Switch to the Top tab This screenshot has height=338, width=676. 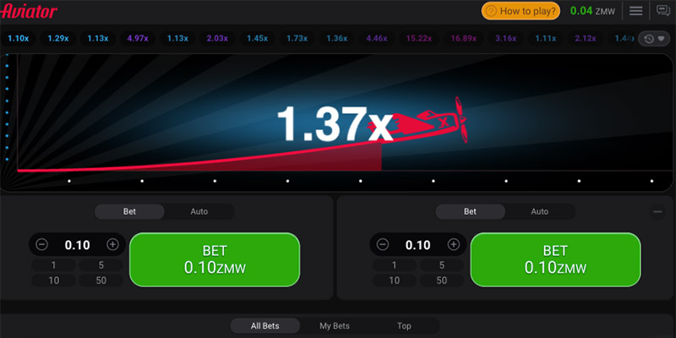click(404, 325)
